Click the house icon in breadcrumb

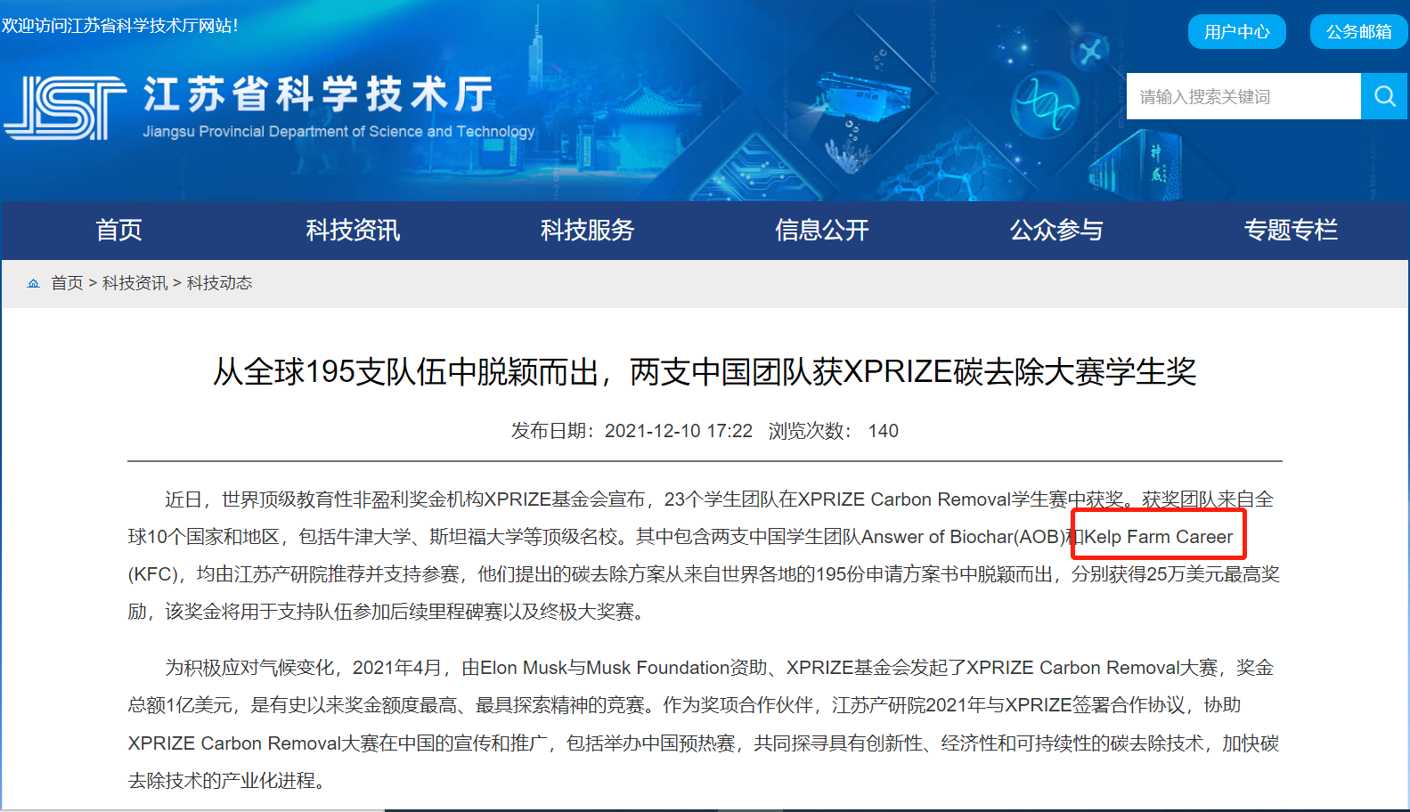point(33,283)
